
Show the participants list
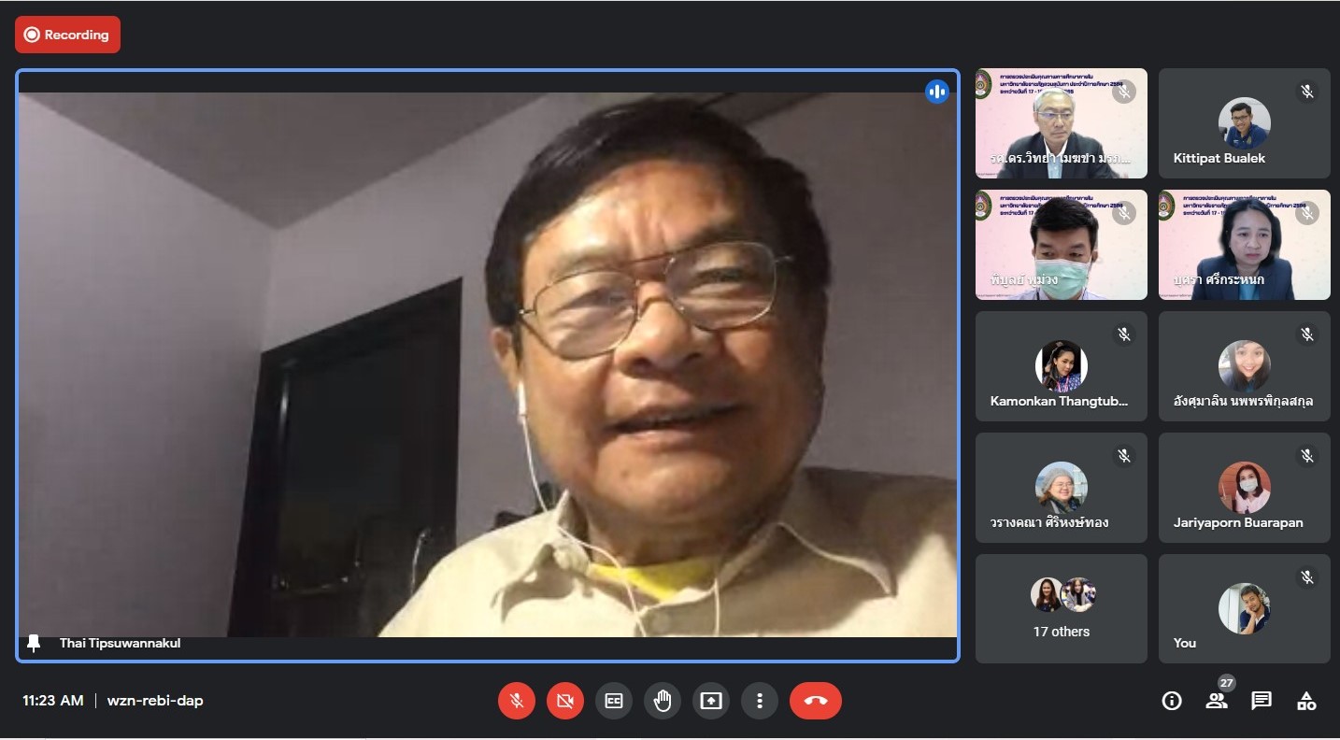click(x=1217, y=701)
